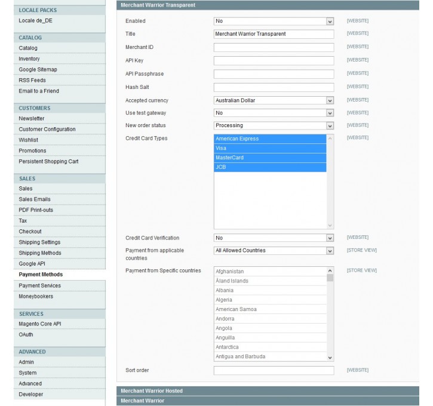Open Admin configuration tab
The height and width of the screenshot is (406, 433).
[x=59, y=362]
